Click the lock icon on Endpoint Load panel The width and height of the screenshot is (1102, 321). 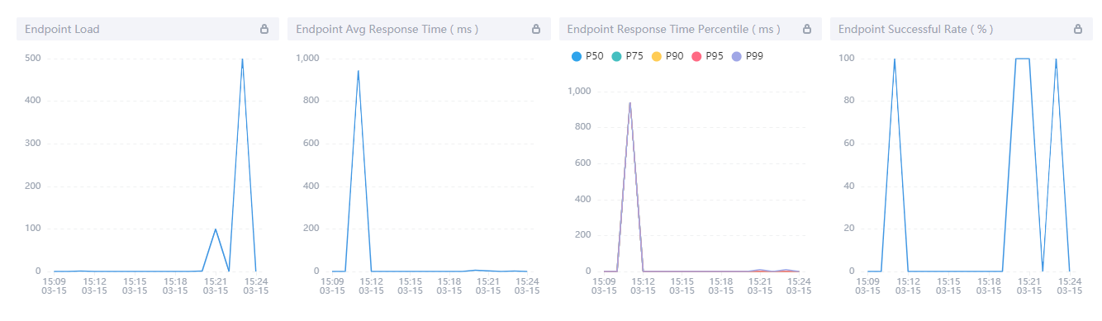coord(264,29)
